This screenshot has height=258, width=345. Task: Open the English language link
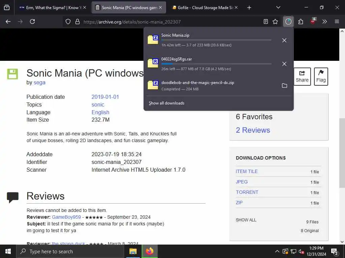pos(100,112)
